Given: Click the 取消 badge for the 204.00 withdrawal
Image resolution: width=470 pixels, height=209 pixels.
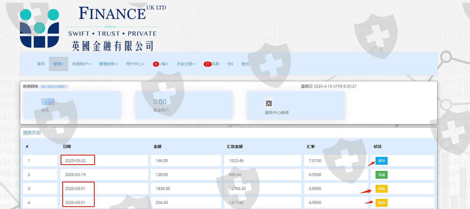Looking at the screenshot, I should [x=381, y=203].
